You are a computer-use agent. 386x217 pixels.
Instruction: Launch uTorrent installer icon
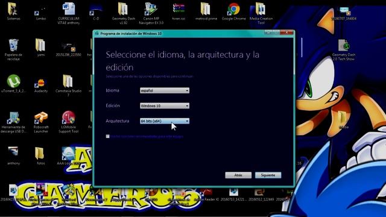(13, 81)
